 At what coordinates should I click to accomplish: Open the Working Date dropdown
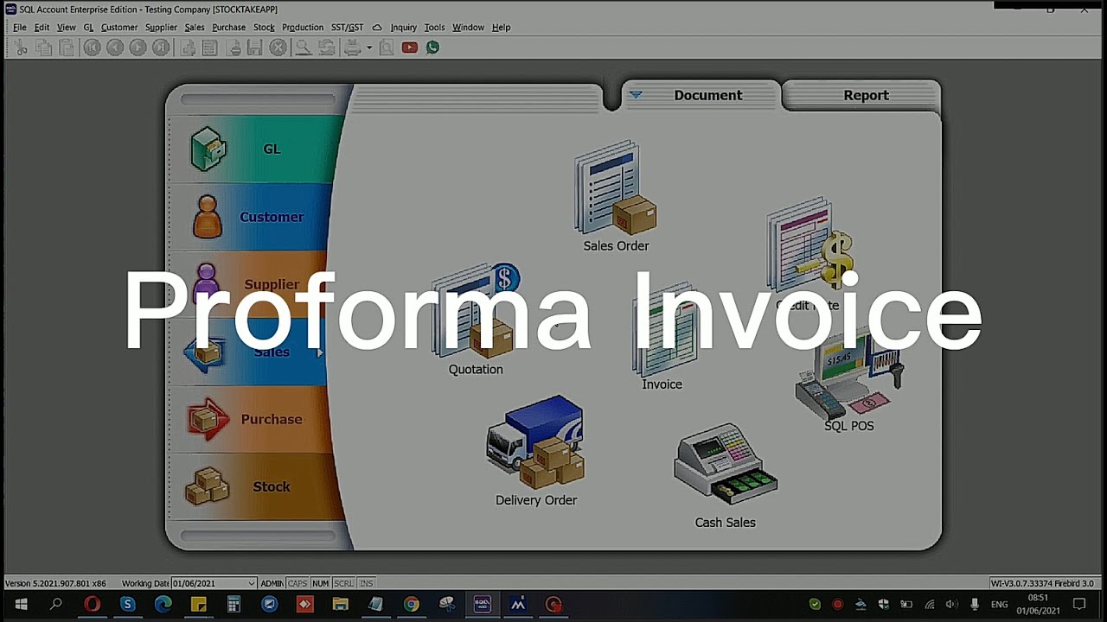(252, 584)
